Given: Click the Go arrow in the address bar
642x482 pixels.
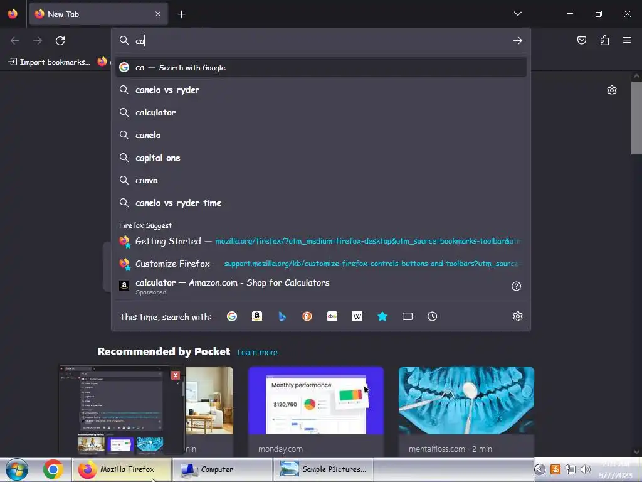Looking at the screenshot, I should tap(517, 41).
